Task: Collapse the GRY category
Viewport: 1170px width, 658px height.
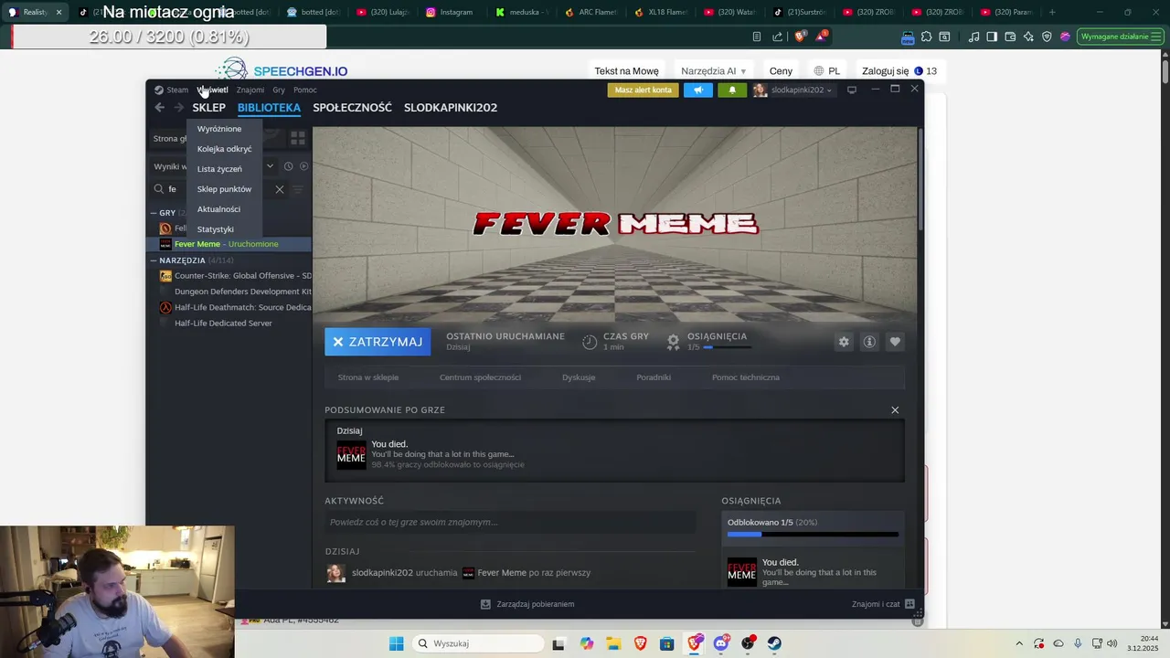Action: (x=154, y=213)
